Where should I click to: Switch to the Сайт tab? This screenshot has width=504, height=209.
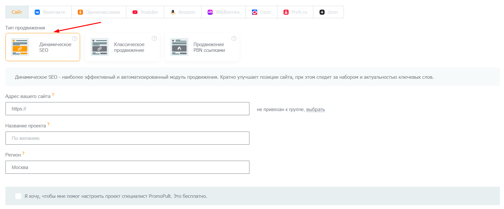click(x=17, y=12)
